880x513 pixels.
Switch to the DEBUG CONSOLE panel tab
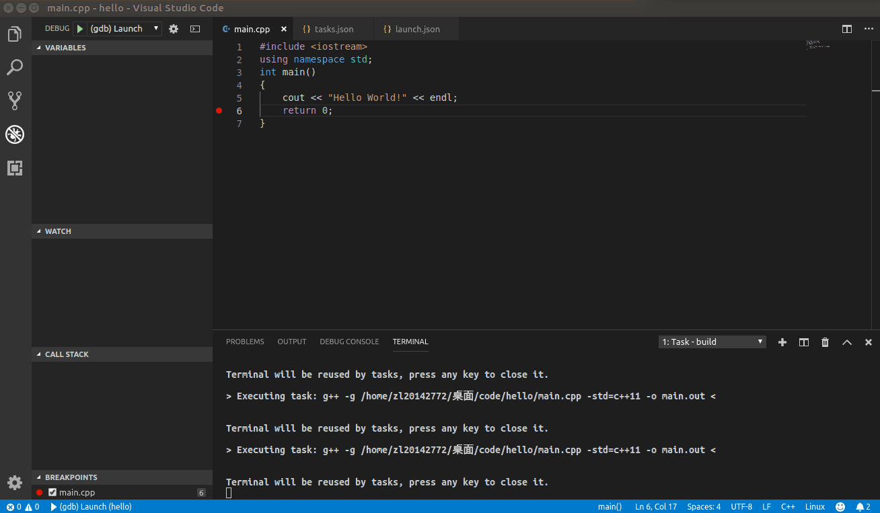click(x=349, y=342)
